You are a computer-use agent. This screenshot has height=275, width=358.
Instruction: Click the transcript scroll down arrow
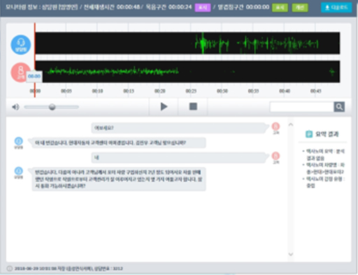coord(291,254)
